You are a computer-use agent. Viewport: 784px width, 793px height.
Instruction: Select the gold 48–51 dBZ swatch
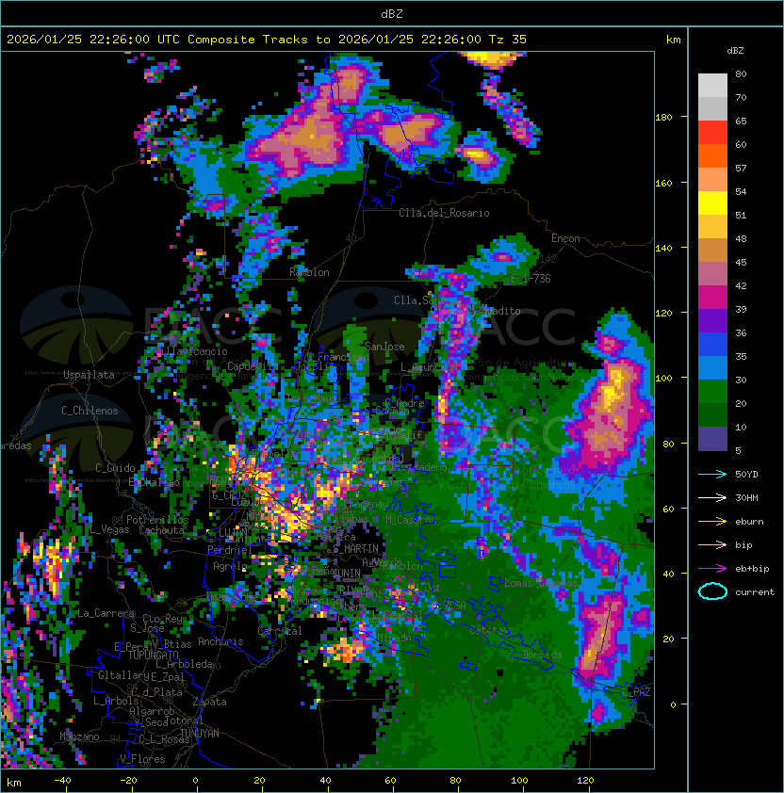pyautogui.click(x=712, y=227)
